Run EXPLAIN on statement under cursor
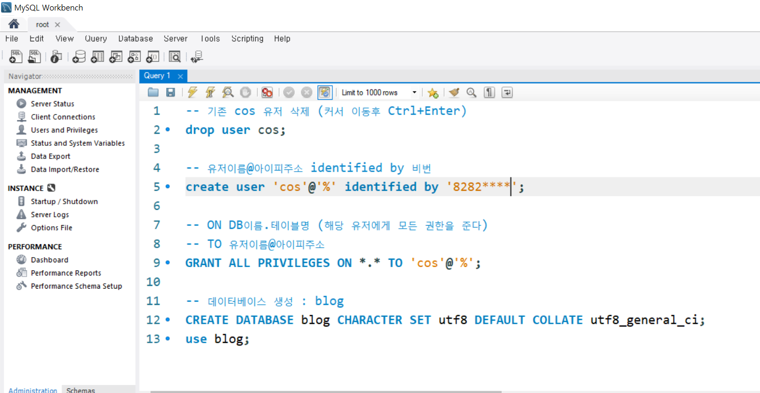Viewport: 760px width, 393px height. point(228,92)
